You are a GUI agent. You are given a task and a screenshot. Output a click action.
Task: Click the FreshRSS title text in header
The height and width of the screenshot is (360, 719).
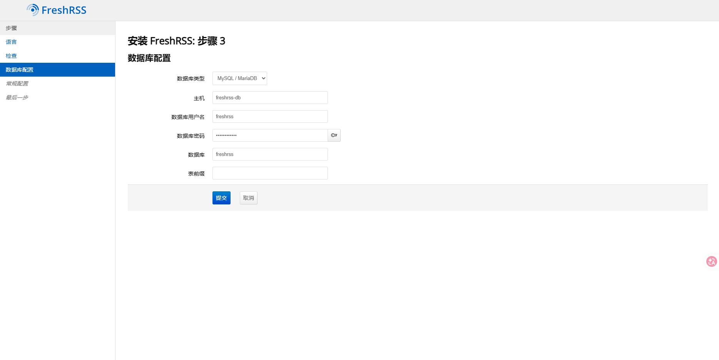click(x=64, y=10)
